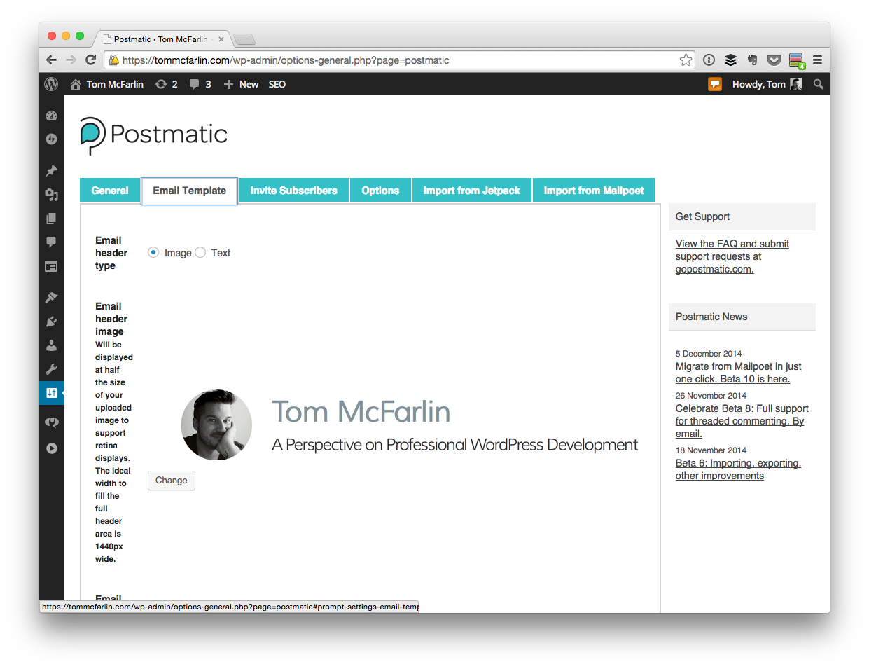869x669 pixels.
Task: Open Plugins using the plug icon
Action: pos(51,321)
